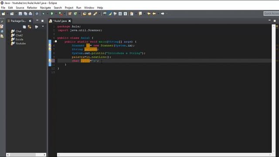This screenshot has width=279, height=157.
Task: Open the Window menu
Action: coord(89,8)
